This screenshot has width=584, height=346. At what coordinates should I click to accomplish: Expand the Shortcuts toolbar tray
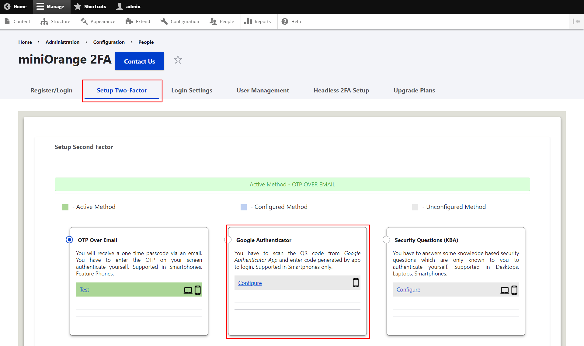[x=90, y=7]
